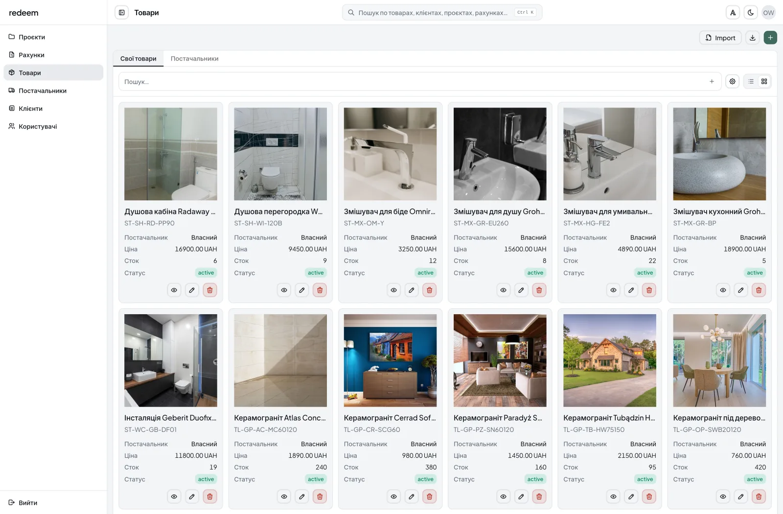Screen dimensions: 783x514
Task: Open Рахунки in sidebar
Action: (53, 55)
